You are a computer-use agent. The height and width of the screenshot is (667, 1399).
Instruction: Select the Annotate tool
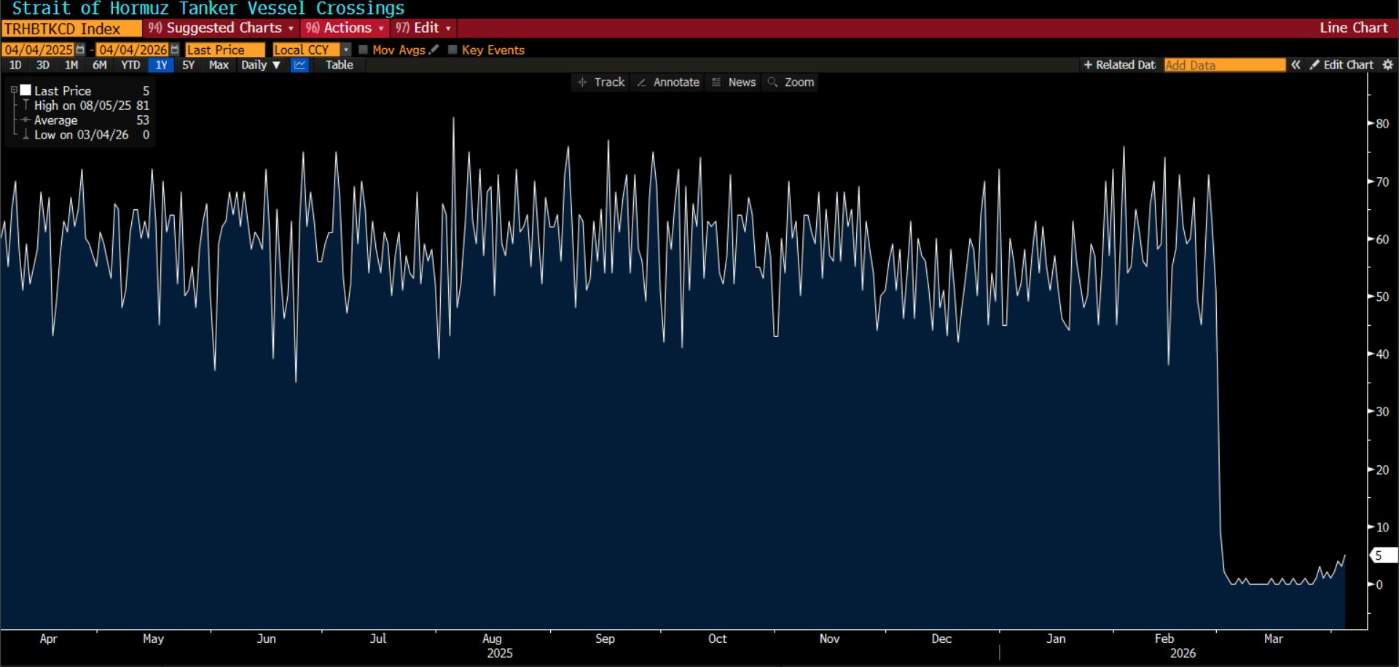tap(668, 82)
